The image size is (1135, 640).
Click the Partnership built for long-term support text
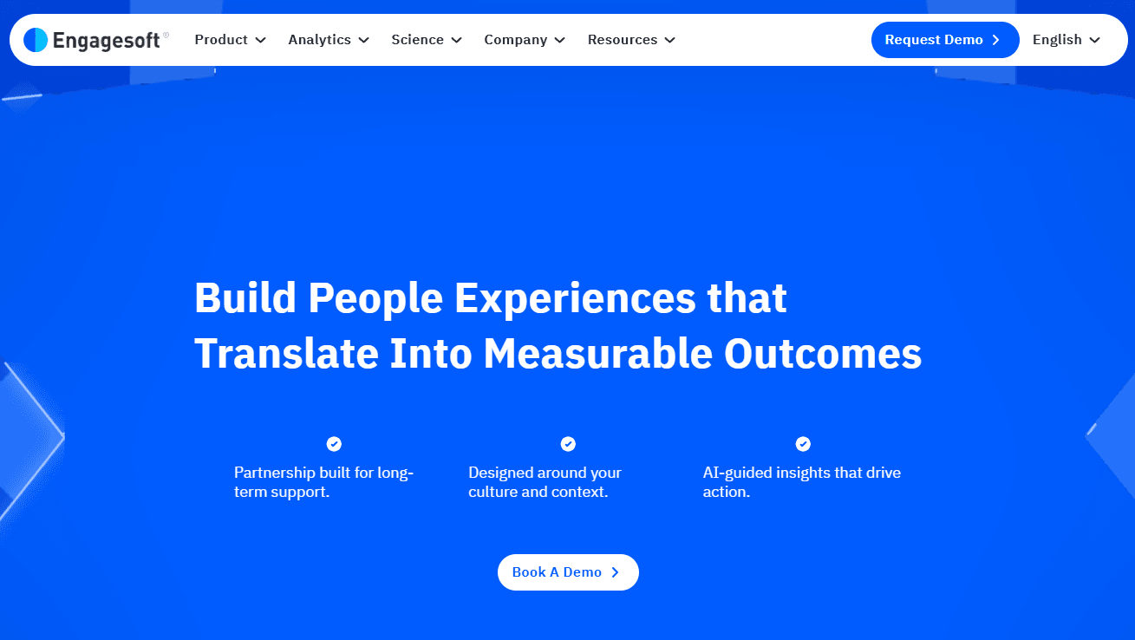[x=324, y=482]
